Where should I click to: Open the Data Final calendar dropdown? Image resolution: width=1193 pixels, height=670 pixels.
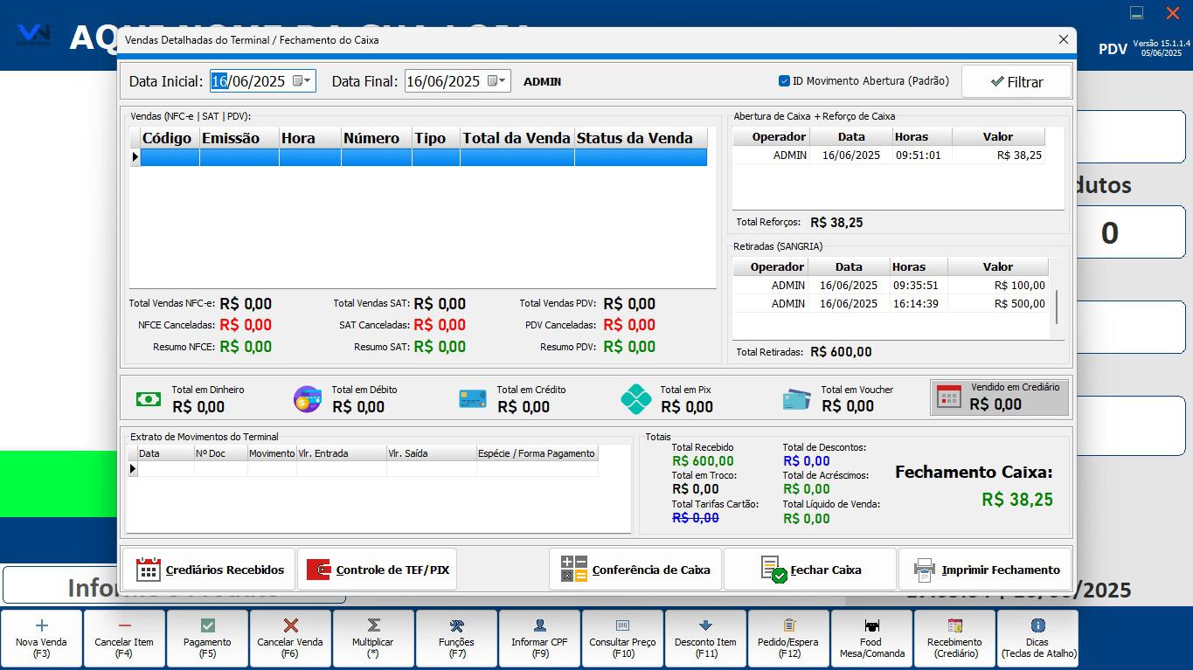497,81
